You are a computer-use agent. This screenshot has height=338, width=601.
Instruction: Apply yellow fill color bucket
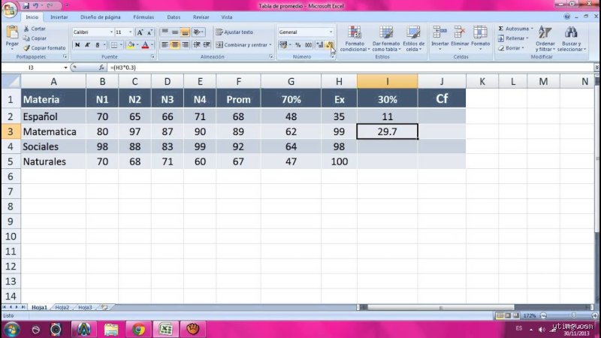pyautogui.click(x=131, y=45)
